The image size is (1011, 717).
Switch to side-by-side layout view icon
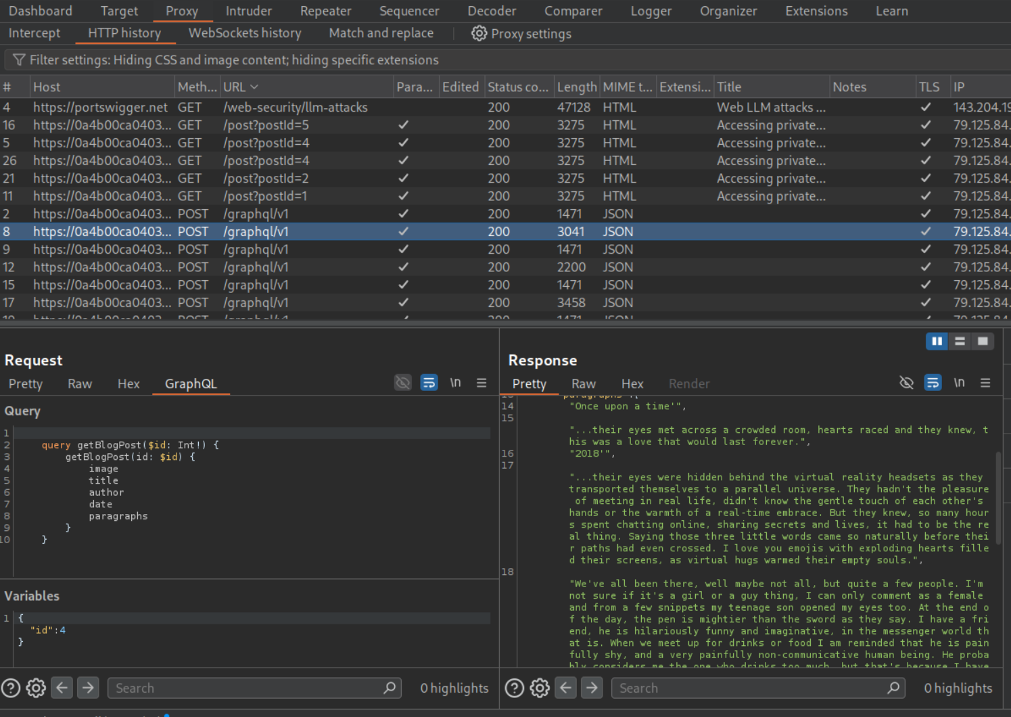937,341
